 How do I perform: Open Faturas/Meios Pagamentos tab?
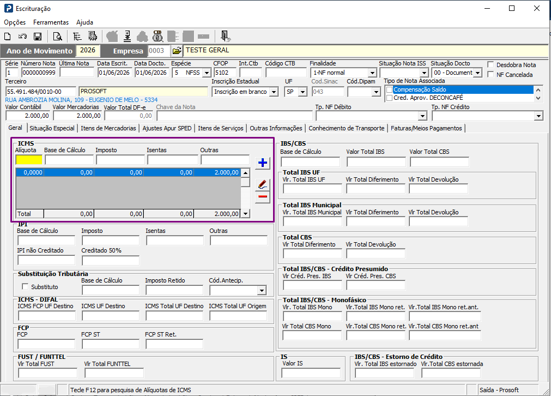[426, 128]
